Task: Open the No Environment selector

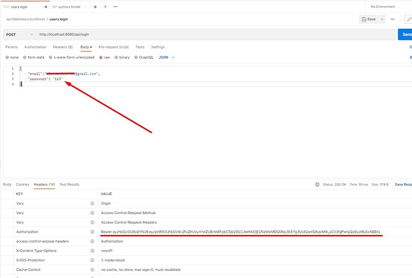Action: [x=383, y=7]
